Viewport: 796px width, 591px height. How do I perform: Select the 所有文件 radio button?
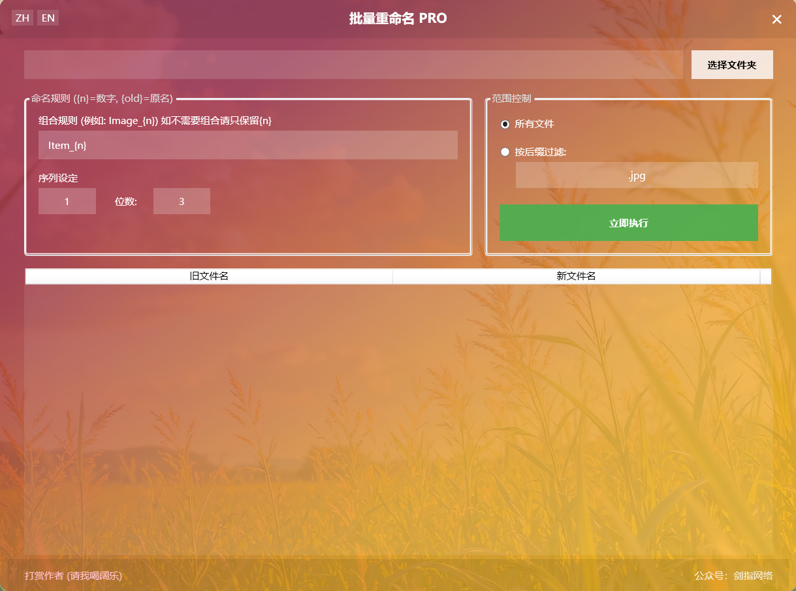[505, 124]
